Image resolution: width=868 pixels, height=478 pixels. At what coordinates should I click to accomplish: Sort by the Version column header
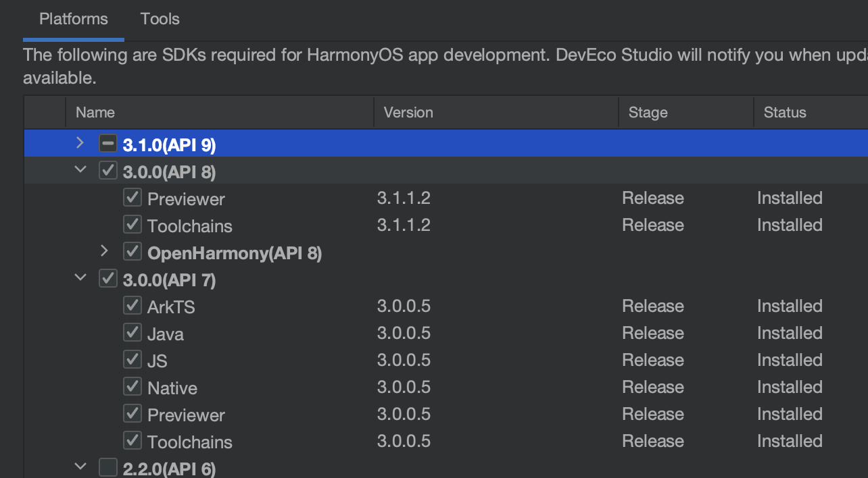(x=496, y=112)
